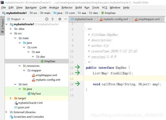Select MyTest class in project tree
166x120 pixels.
tap(34, 94)
